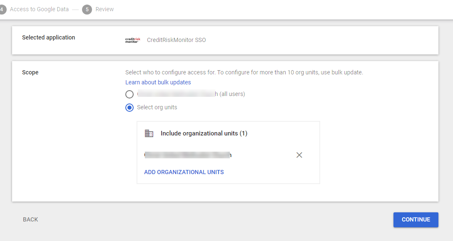
Task: Remove the included organizational unit
Action: tap(299, 155)
